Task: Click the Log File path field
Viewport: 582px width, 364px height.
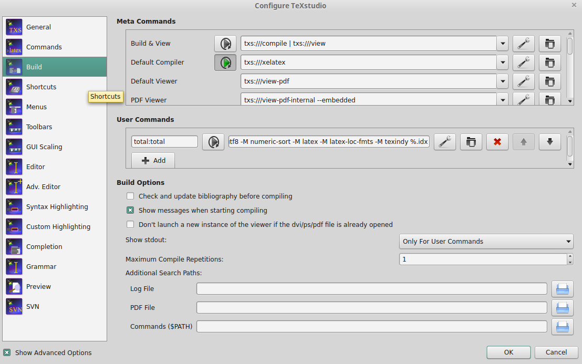Action: pyautogui.click(x=371, y=289)
